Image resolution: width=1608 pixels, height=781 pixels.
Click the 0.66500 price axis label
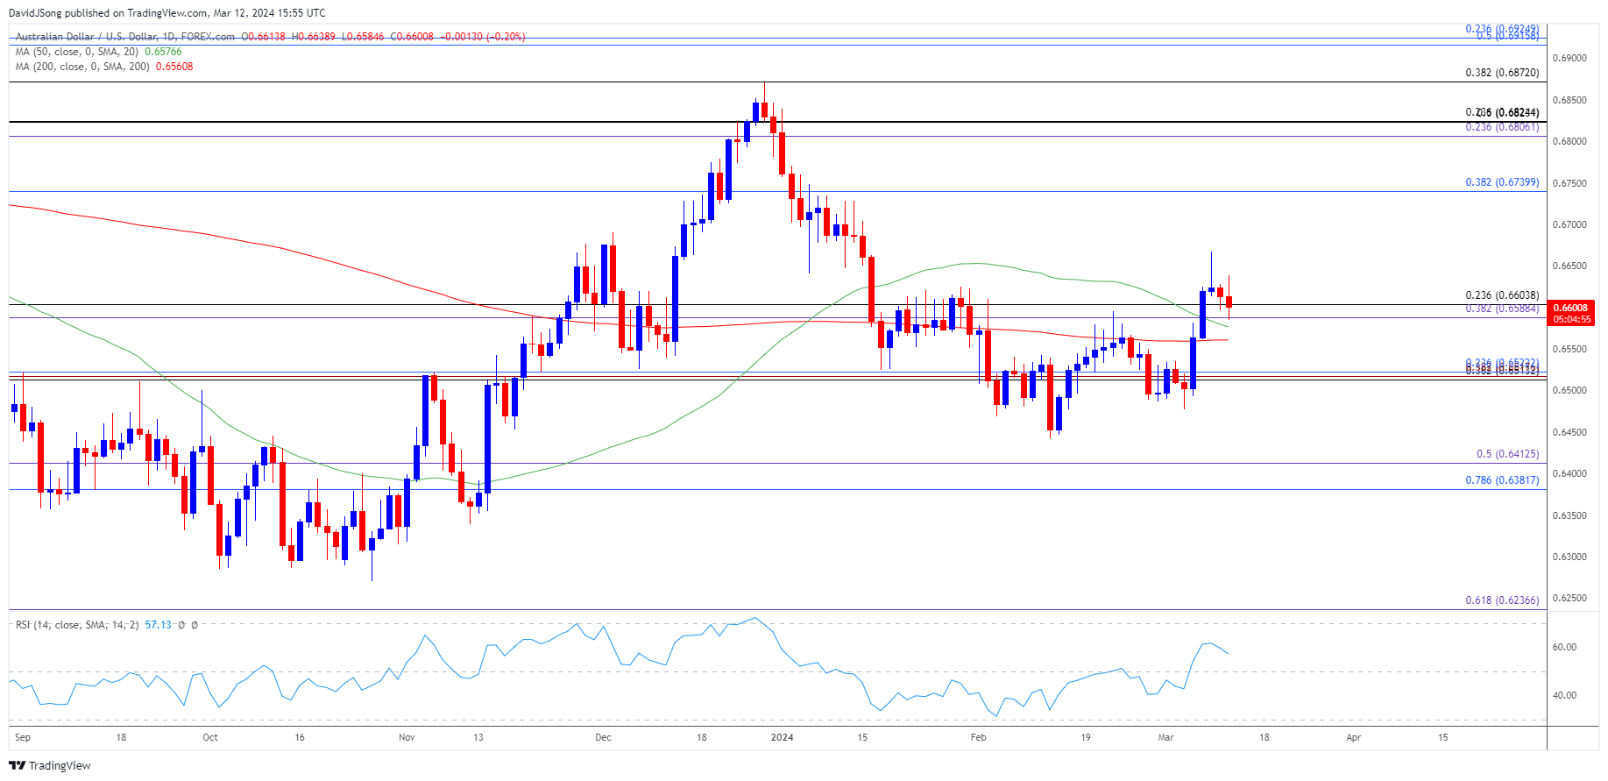(1569, 266)
